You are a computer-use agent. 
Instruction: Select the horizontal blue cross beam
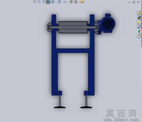coord(73,51)
